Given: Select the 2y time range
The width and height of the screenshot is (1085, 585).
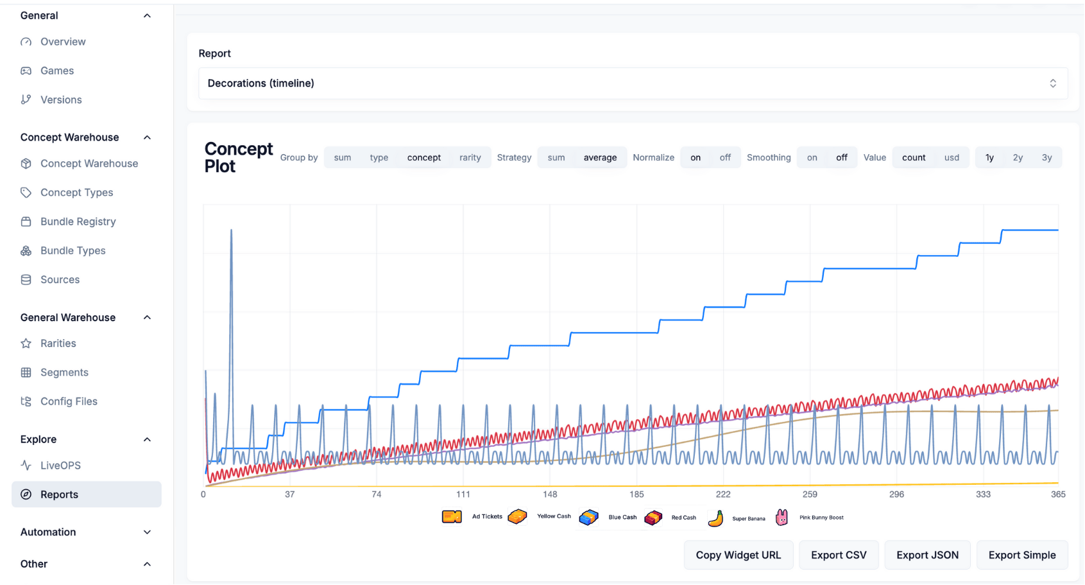Looking at the screenshot, I should pos(1018,157).
